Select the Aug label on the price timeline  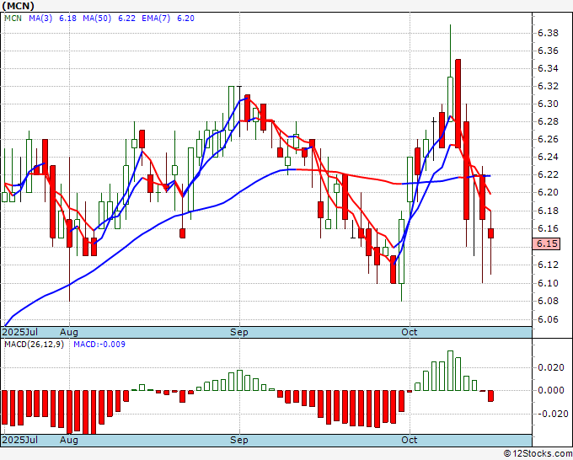[x=69, y=332]
